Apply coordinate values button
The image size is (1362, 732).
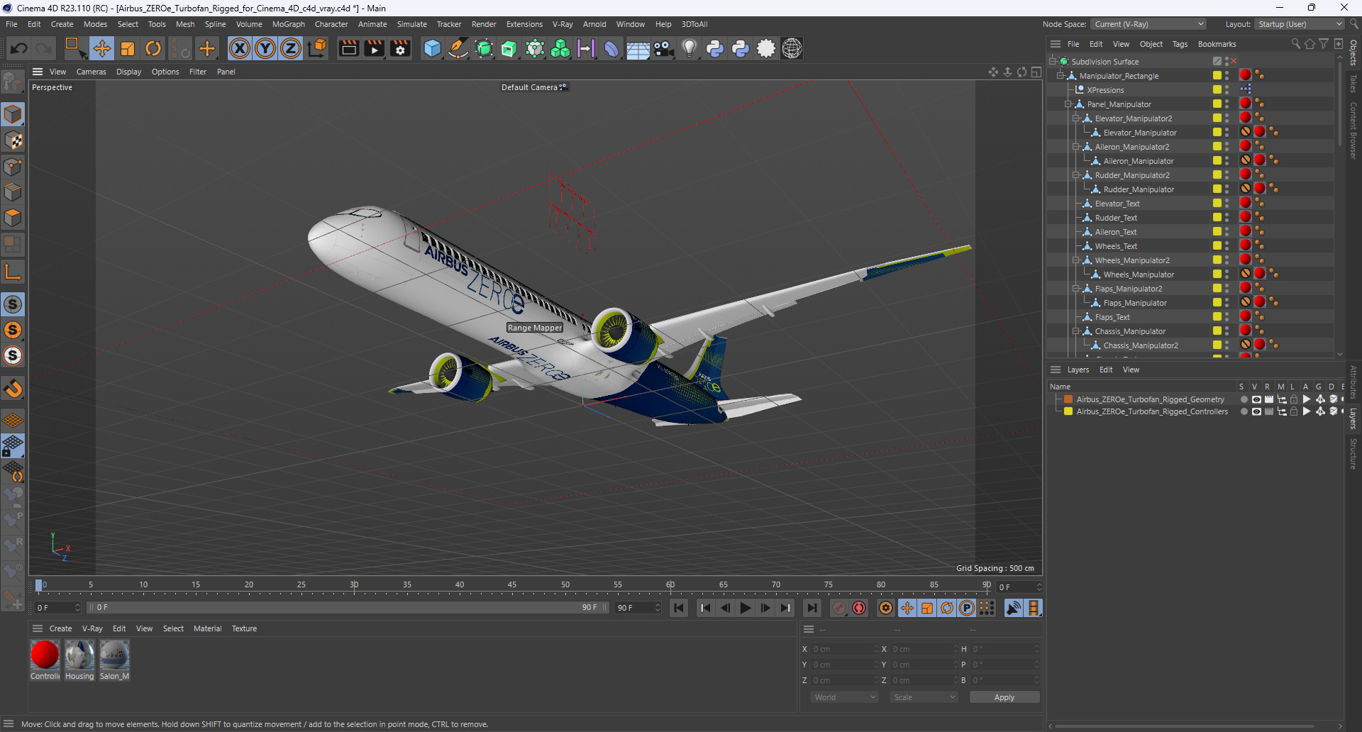1004,697
